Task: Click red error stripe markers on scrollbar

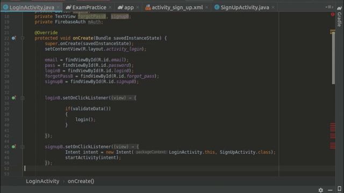Action: point(333,136)
